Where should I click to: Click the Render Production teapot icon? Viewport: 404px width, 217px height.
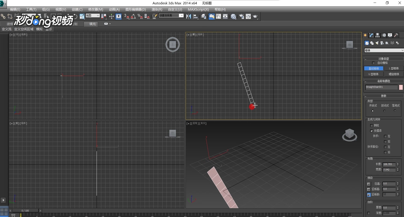(255, 16)
